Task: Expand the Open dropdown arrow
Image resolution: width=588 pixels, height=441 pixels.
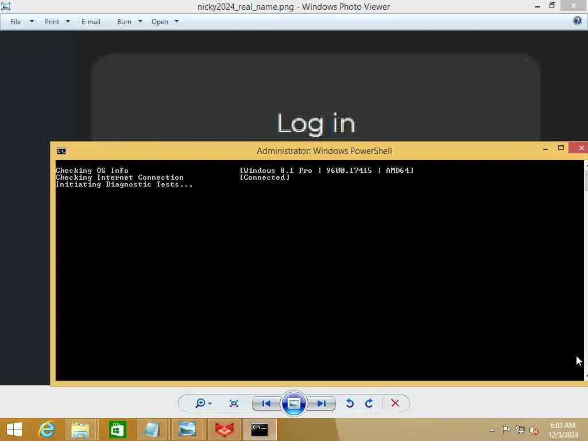Action: coord(177,21)
